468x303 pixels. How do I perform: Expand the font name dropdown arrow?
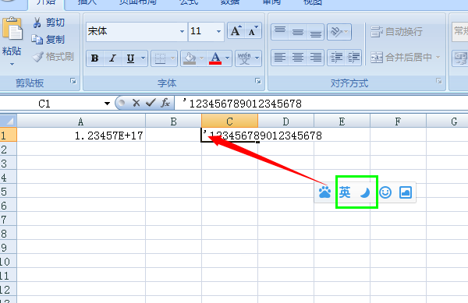pyautogui.click(x=182, y=31)
